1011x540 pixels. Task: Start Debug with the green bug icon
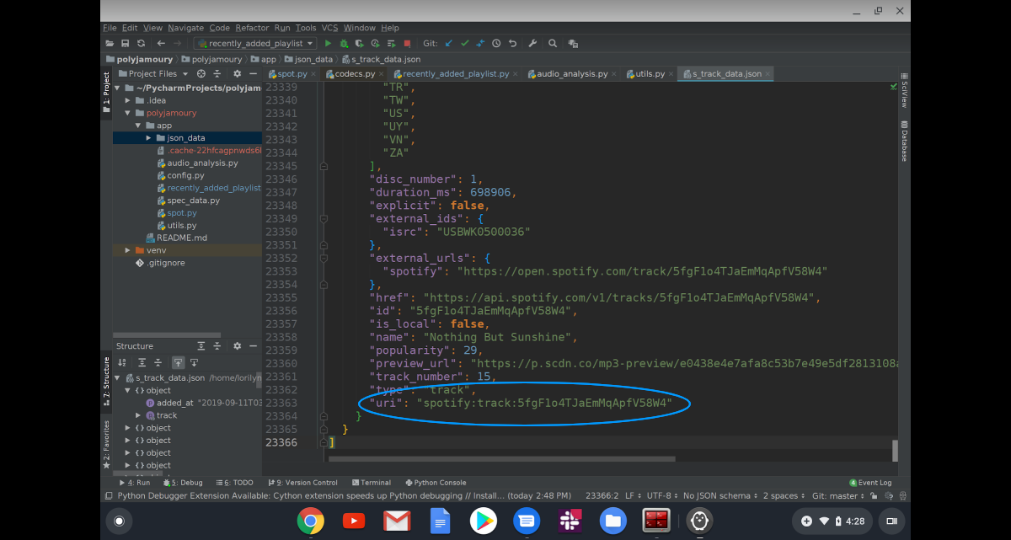[x=344, y=43]
